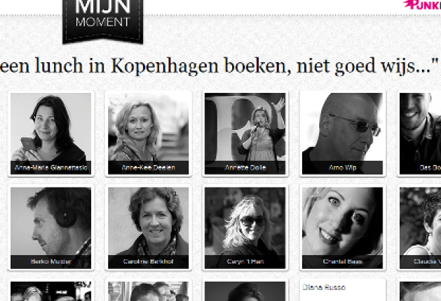Select the Anne-Kee Deelen portrait
Screen dimensions: 441x301
[148, 133]
